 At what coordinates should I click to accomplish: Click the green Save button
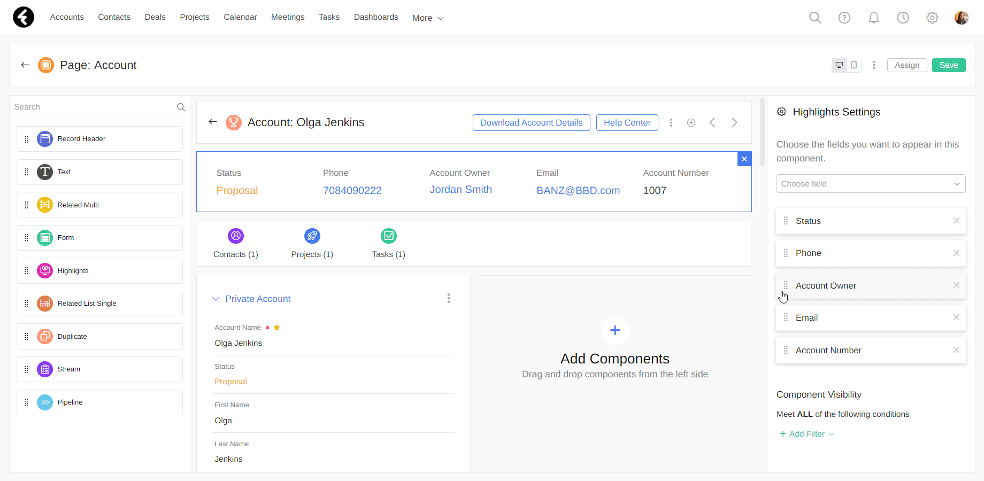pos(949,65)
